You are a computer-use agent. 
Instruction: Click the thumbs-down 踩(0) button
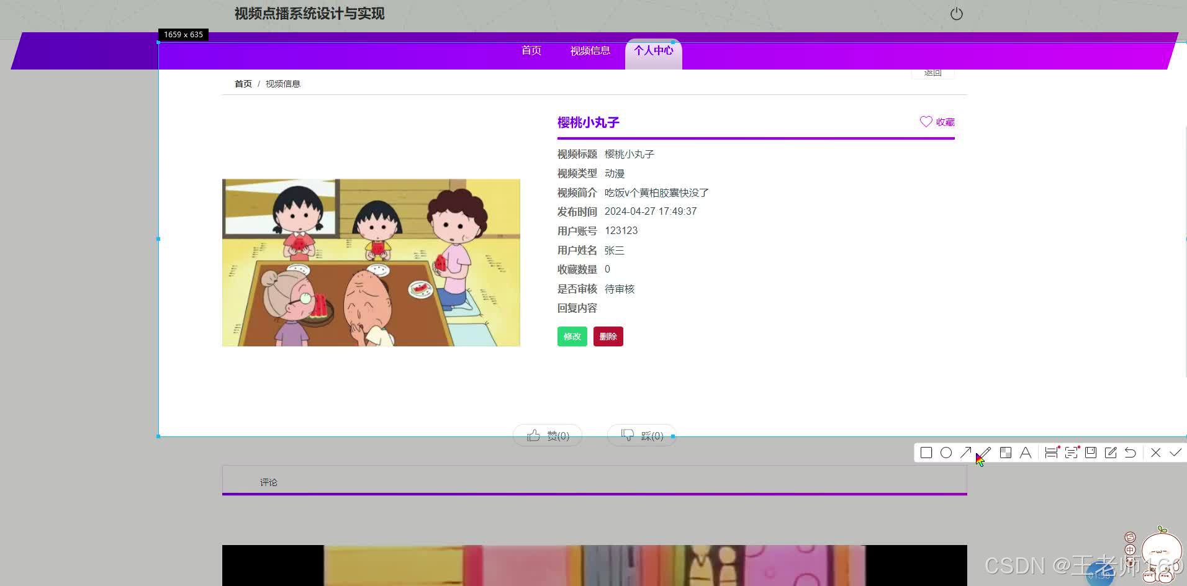[641, 436]
